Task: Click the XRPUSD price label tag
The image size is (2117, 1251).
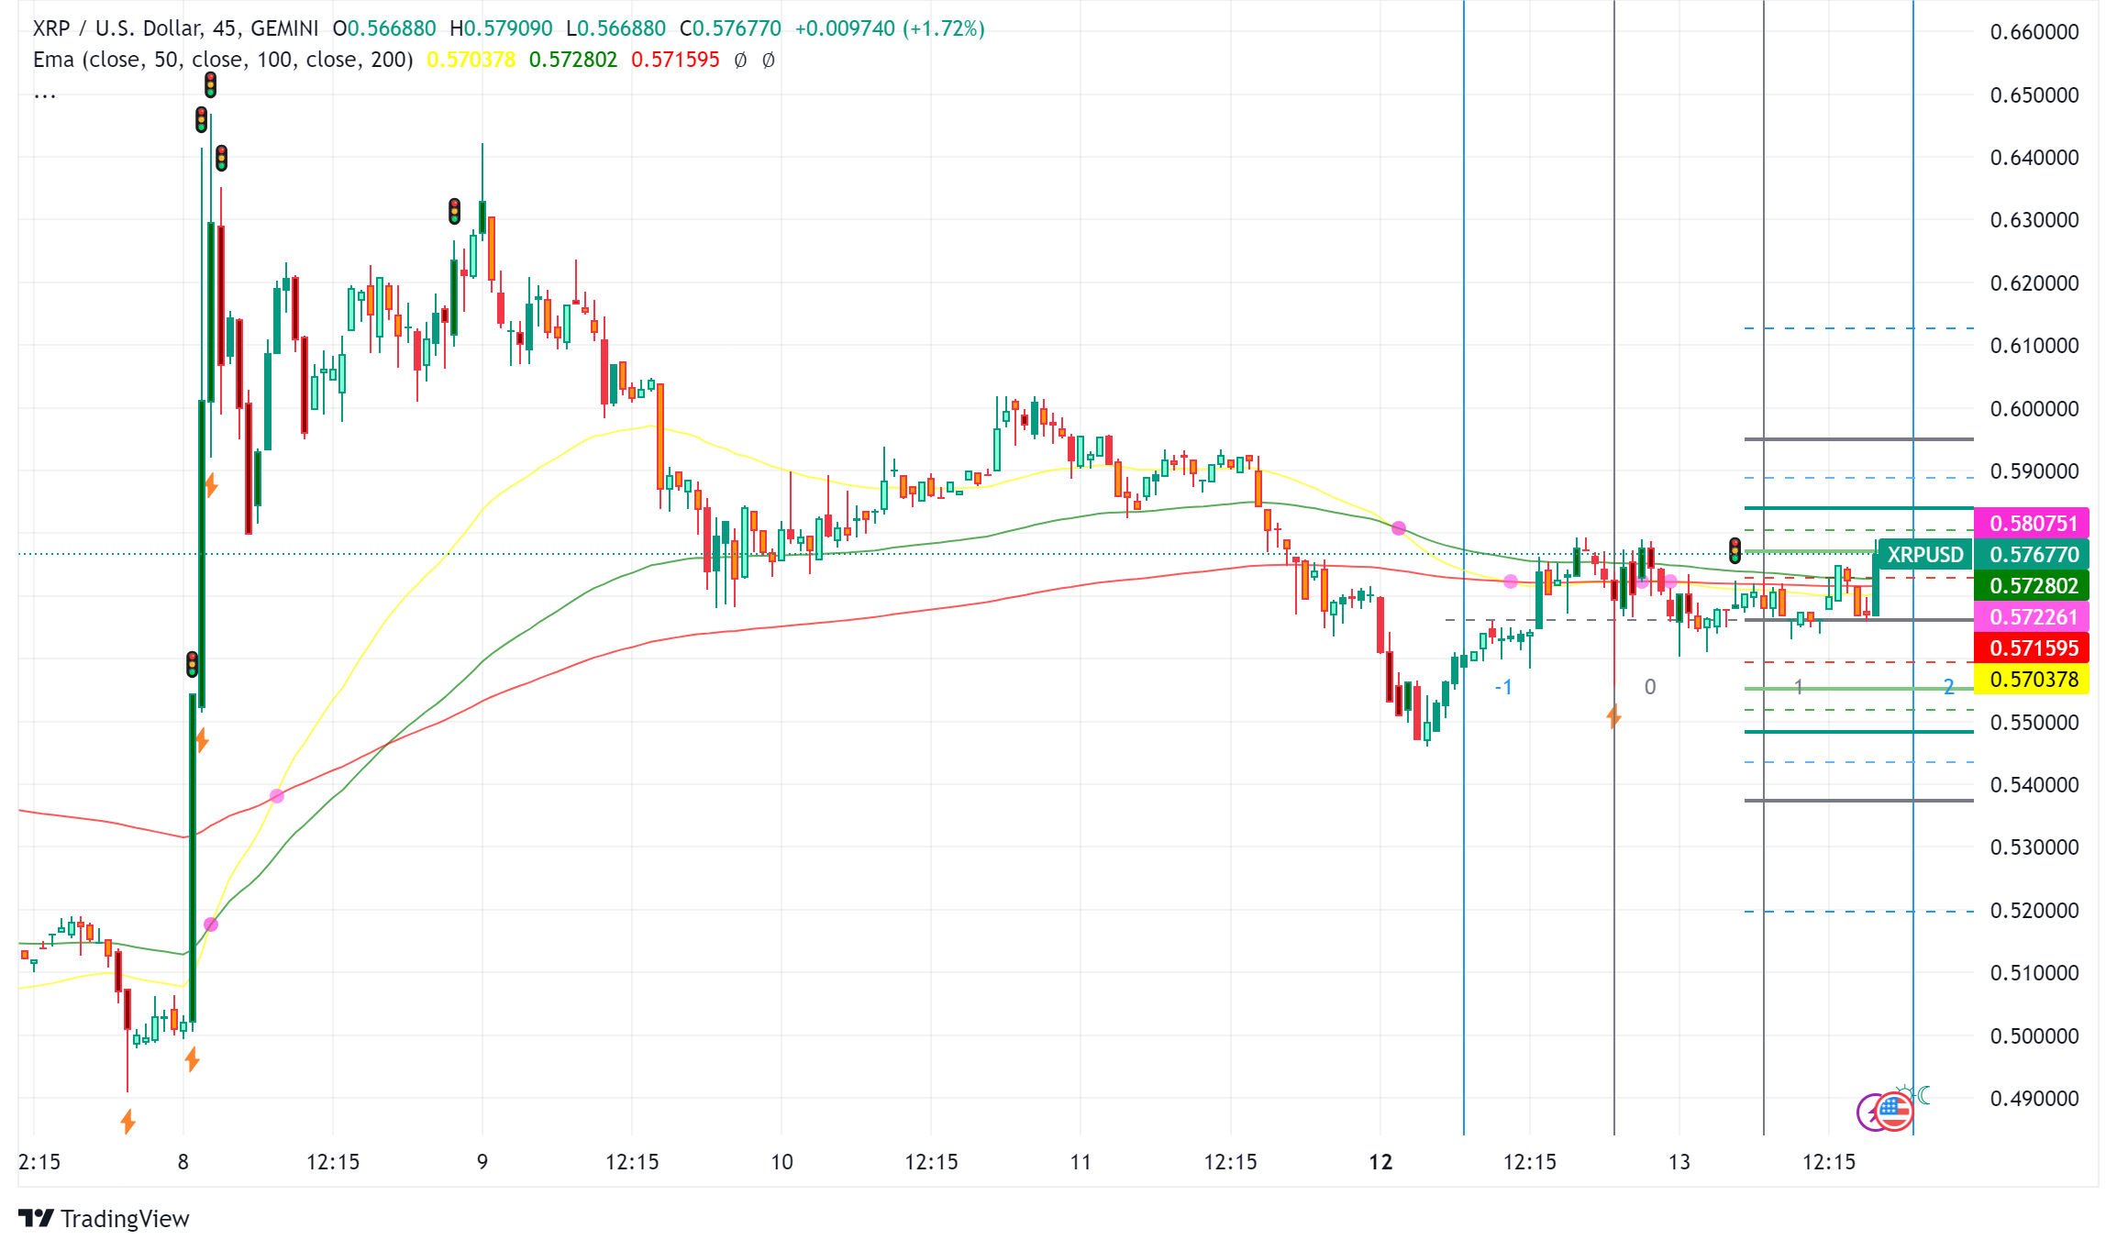Action: point(1924,554)
